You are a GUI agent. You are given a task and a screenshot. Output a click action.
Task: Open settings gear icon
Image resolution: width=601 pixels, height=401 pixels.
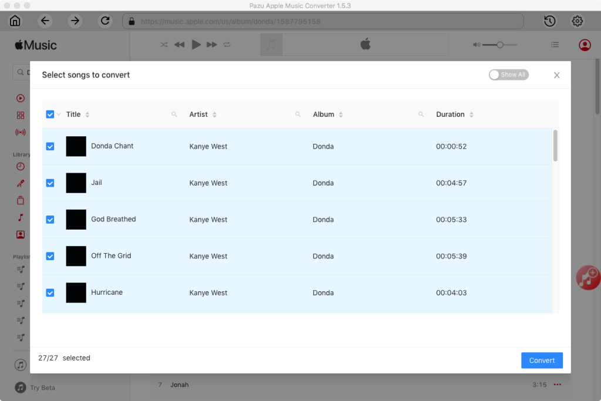(578, 21)
